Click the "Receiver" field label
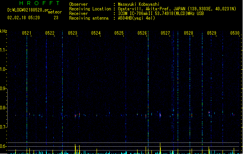Screen dimensions: 243x154 (x=78, y=13)
